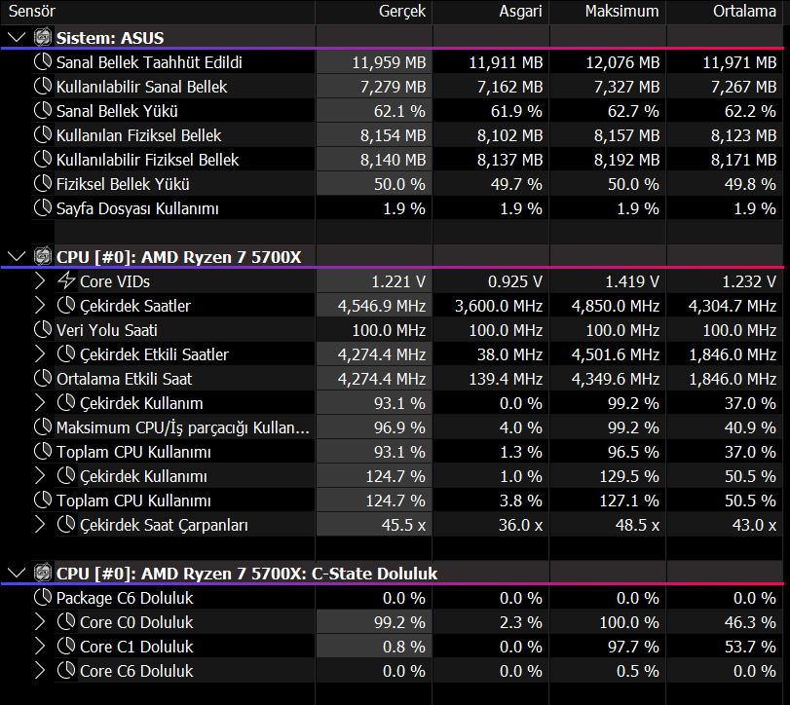Image resolution: width=790 pixels, height=705 pixels.
Task: Expand the Core VIDs row
Action: (40, 281)
